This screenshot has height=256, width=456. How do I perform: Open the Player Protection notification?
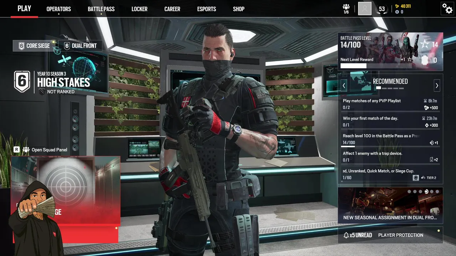pyautogui.click(x=401, y=235)
